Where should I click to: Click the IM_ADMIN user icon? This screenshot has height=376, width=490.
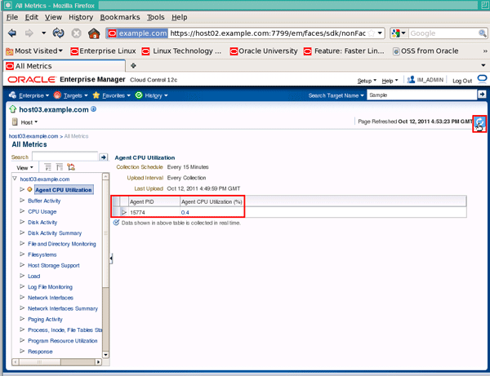pyautogui.click(x=411, y=80)
